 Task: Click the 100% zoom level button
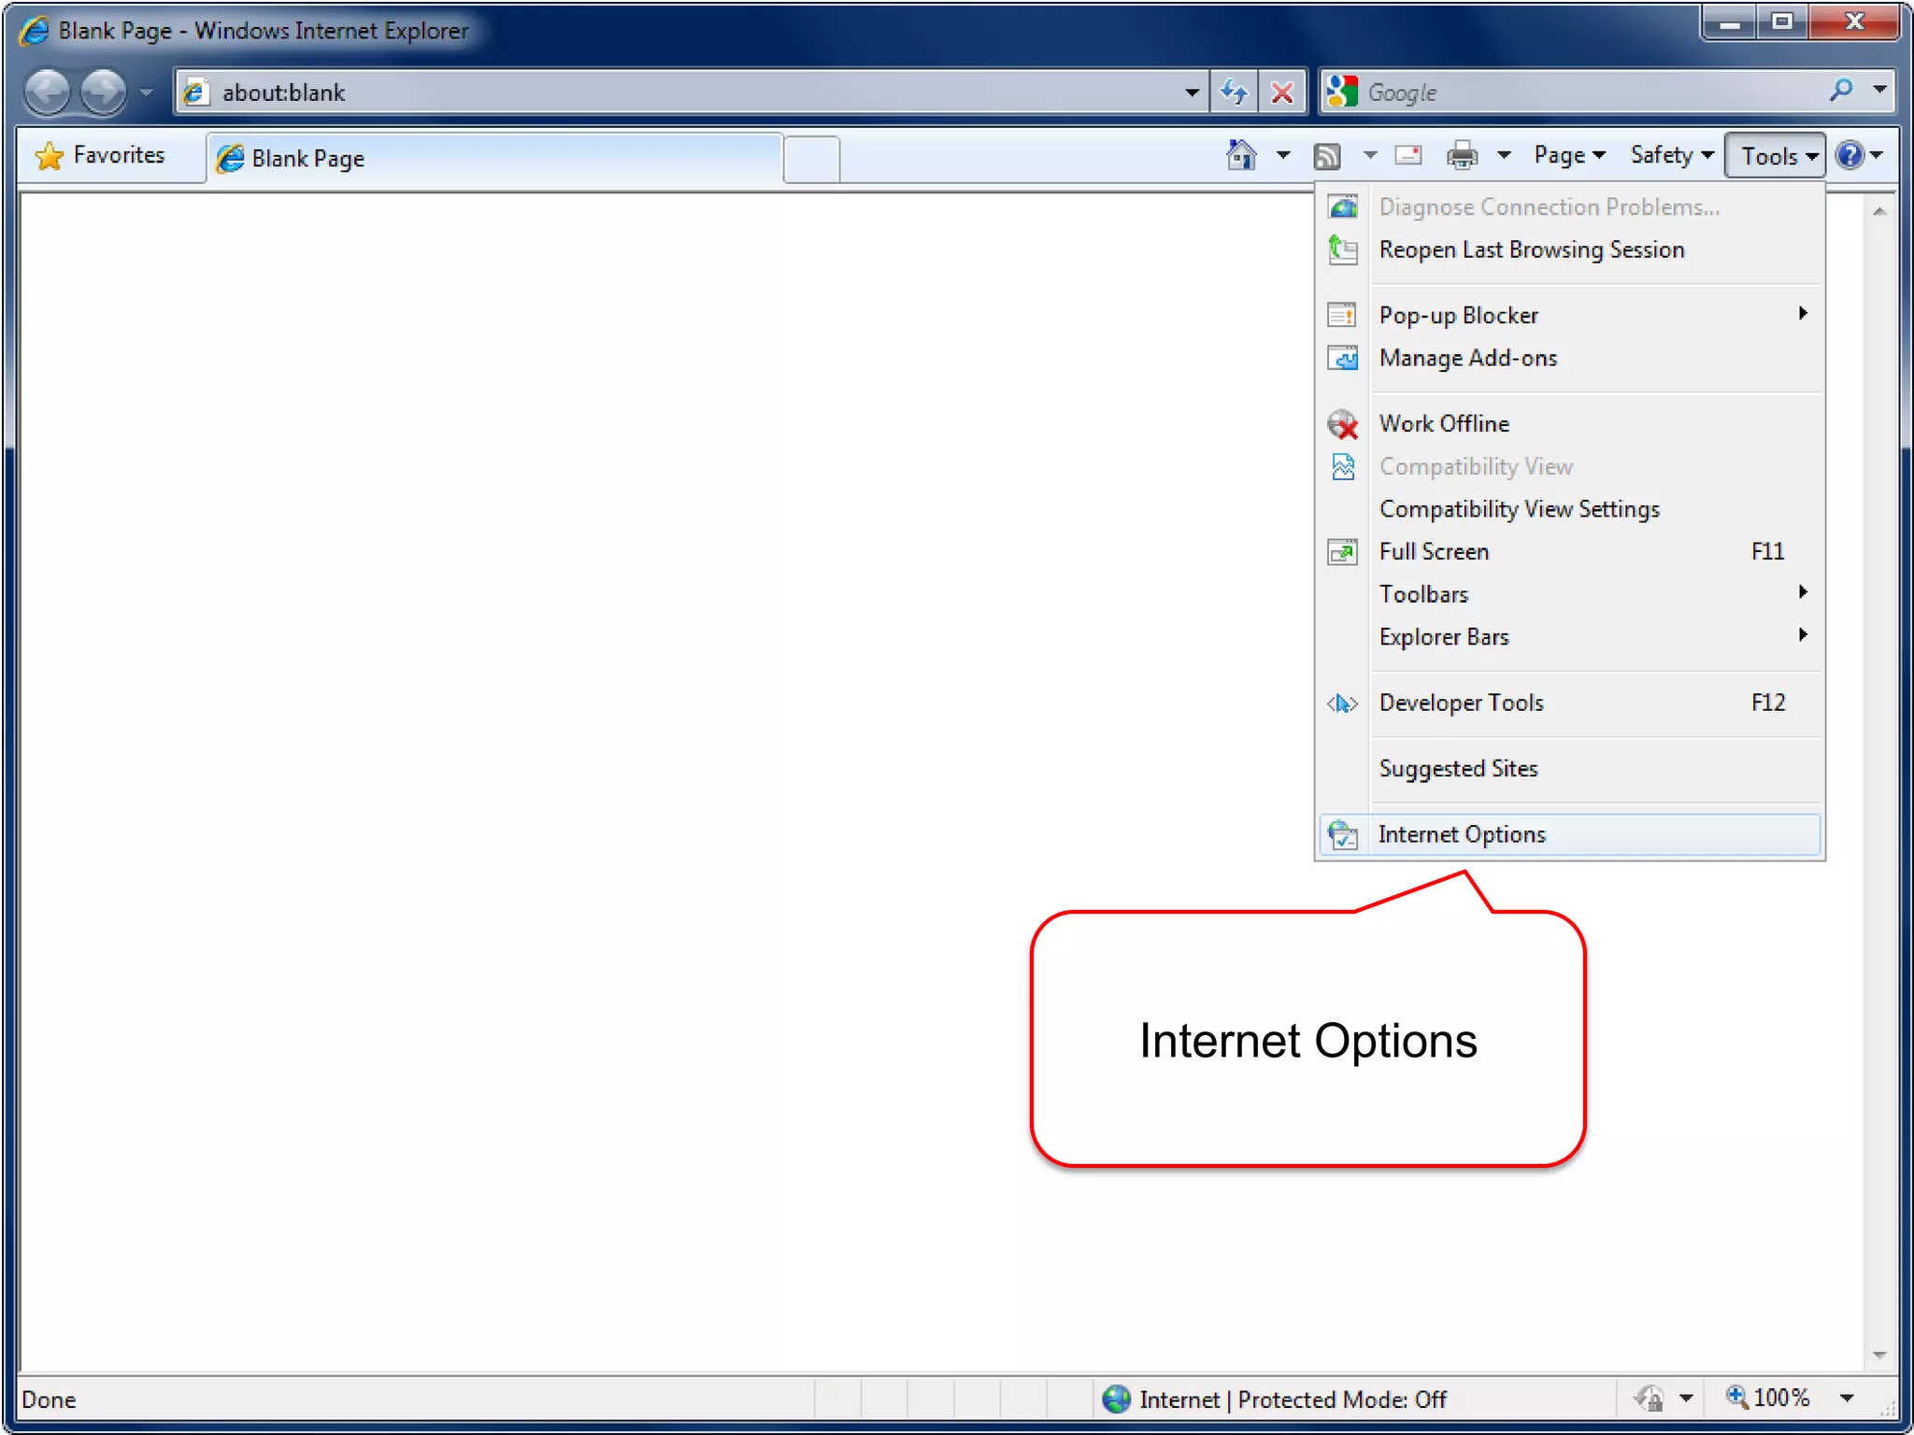pyautogui.click(x=1769, y=1398)
